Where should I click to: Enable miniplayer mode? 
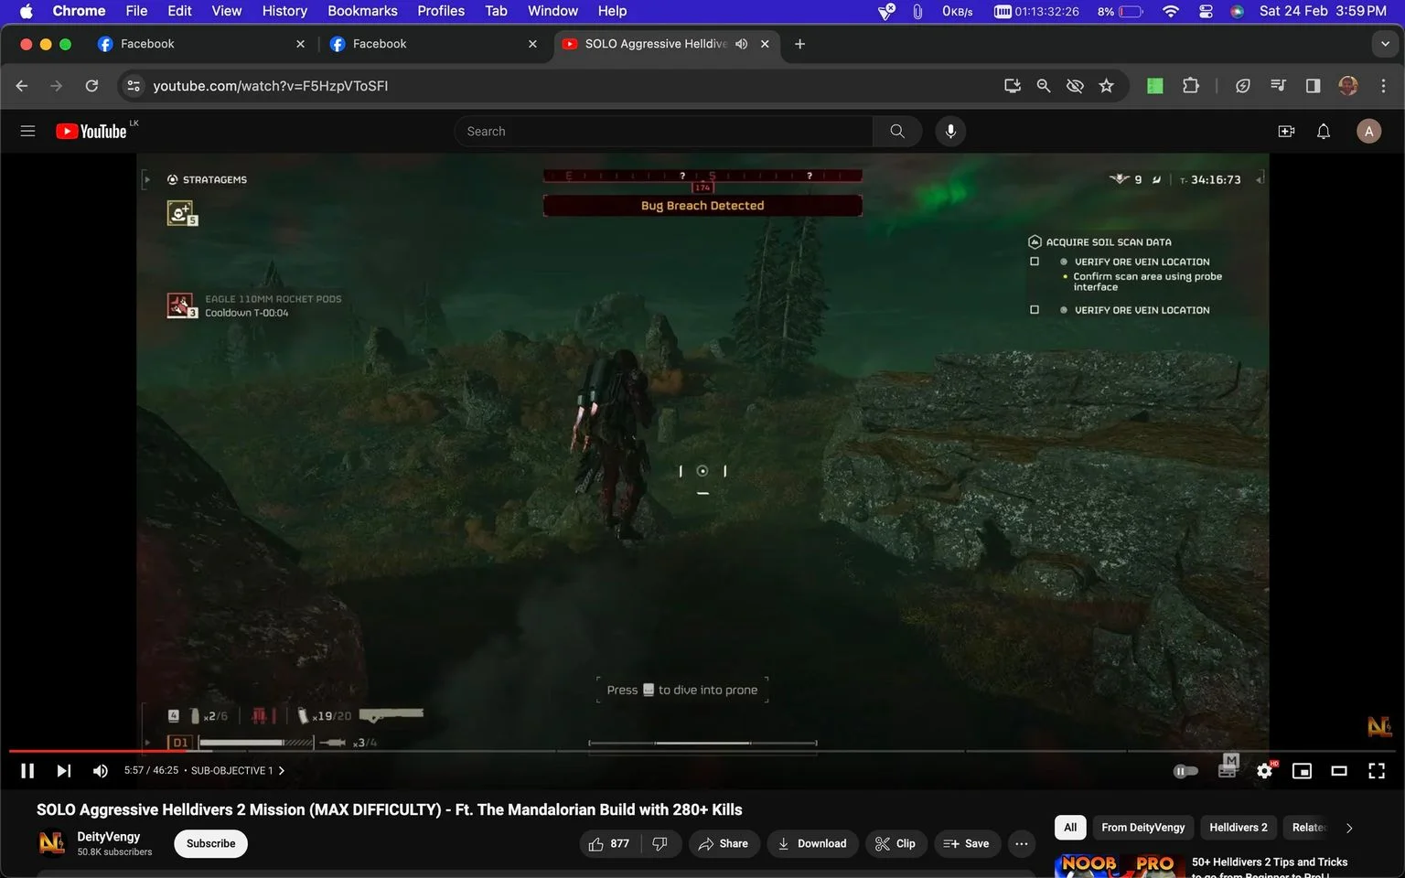pos(1302,771)
